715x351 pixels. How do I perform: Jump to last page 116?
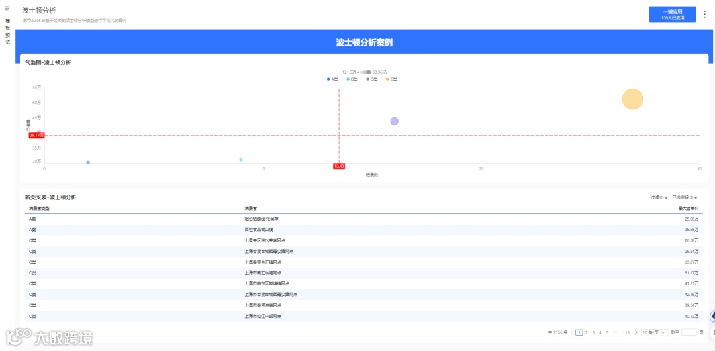[626, 332]
